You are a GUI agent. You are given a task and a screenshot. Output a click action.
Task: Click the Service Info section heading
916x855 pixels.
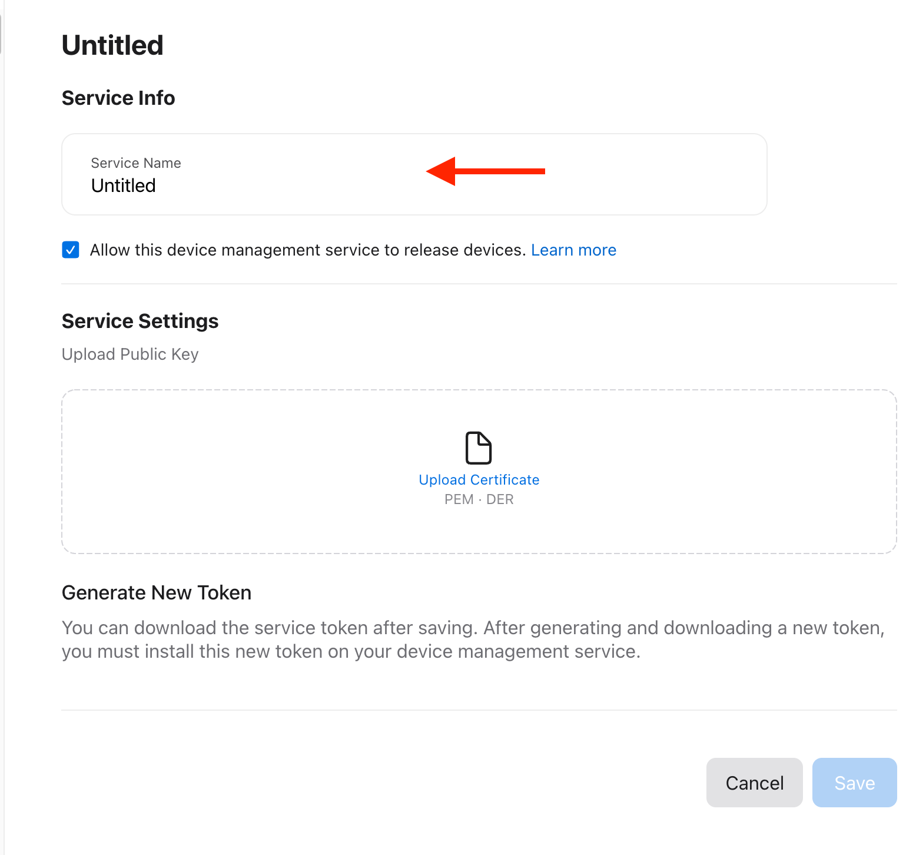[x=118, y=98]
